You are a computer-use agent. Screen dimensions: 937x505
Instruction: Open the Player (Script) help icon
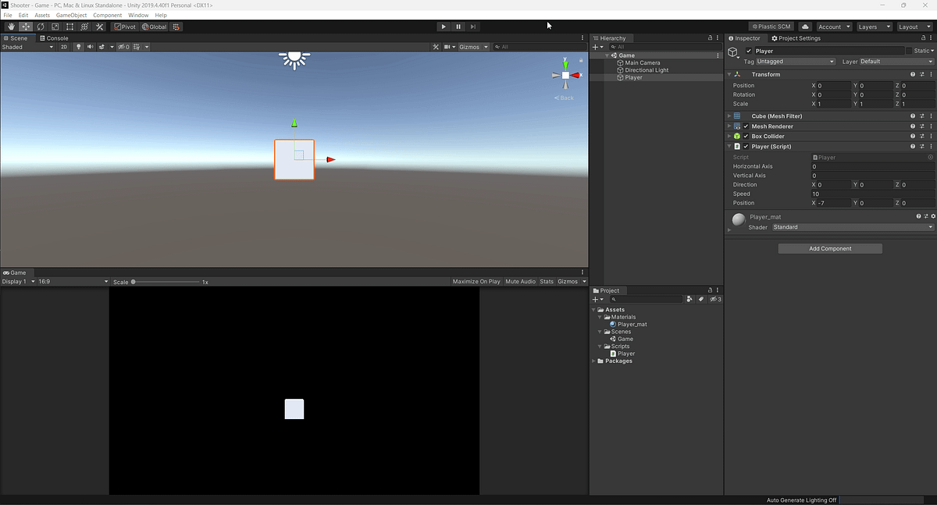pyautogui.click(x=912, y=146)
